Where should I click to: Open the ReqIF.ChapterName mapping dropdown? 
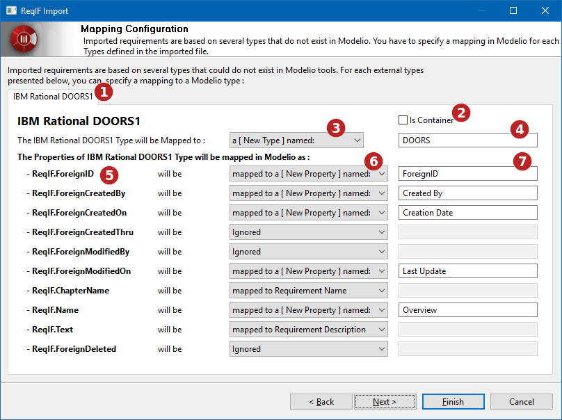pyautogui.click(x=309, y=290)
